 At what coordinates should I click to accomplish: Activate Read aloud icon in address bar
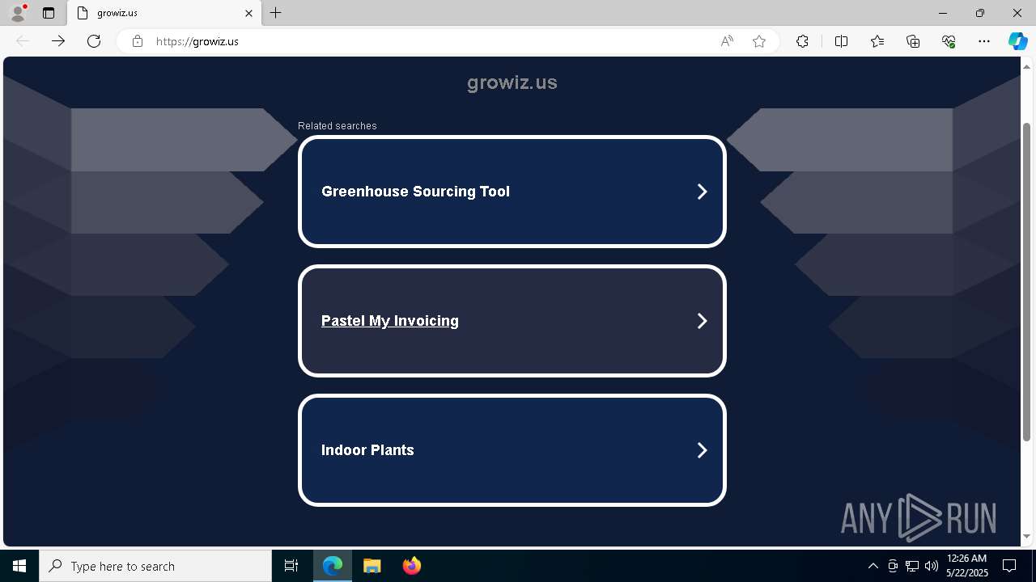pyautogui.click(x=727, y=41)
